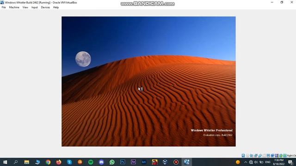Launch Photoshop from the taskbar
Viewport: 296px width, 166px height.
pos(123,162)
